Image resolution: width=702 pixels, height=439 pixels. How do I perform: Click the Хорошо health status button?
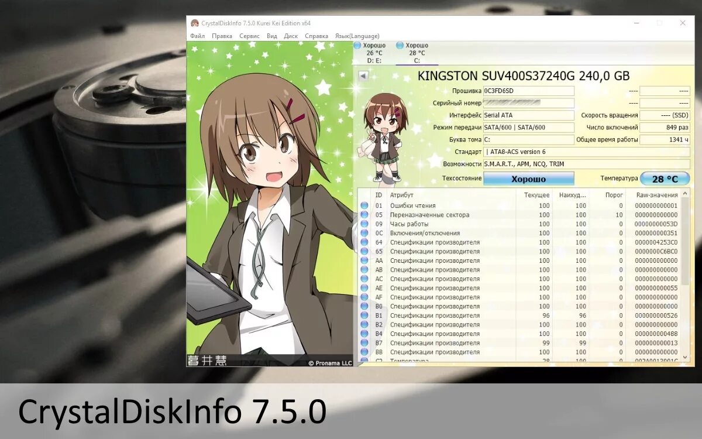point(529,179)
